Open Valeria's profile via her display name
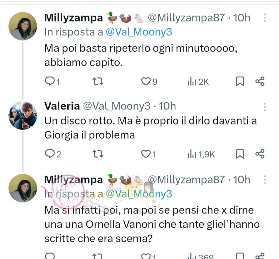 62,106
